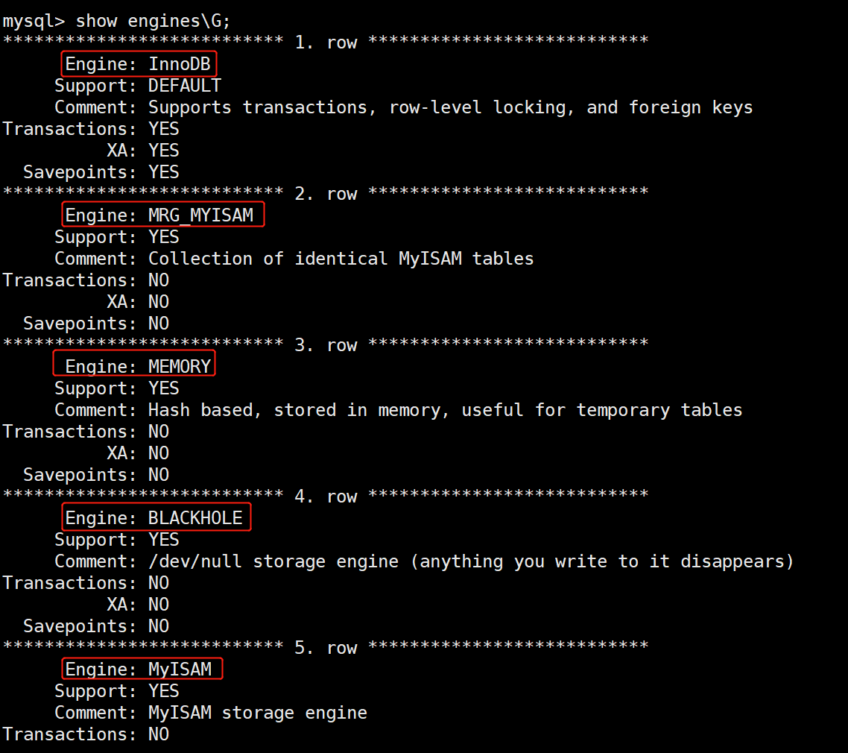848x753 pixels.
Task: Click the '5. row' separator line
Action: [x=326, y=648]
